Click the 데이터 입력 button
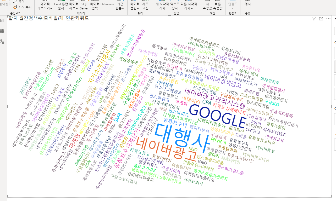The width and height of the screenshot is (336, 201). click(x=95, y=6)
